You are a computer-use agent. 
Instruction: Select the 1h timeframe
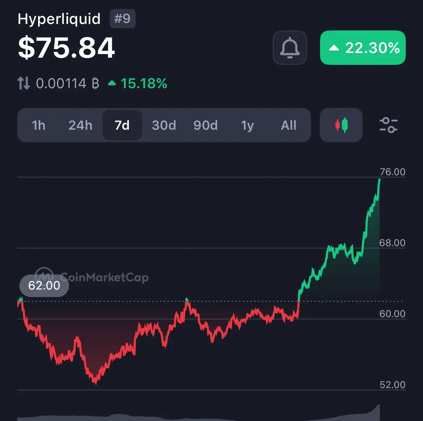[x=38, y=125]
